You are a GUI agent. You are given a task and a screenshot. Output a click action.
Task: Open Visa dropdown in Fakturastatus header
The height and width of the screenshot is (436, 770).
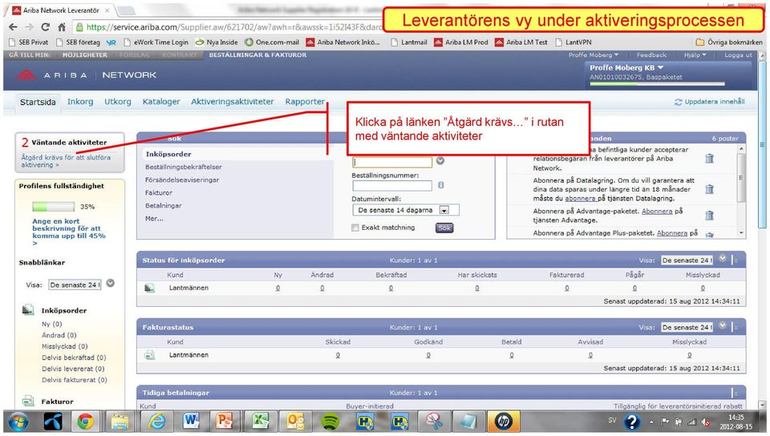point(687,327)
